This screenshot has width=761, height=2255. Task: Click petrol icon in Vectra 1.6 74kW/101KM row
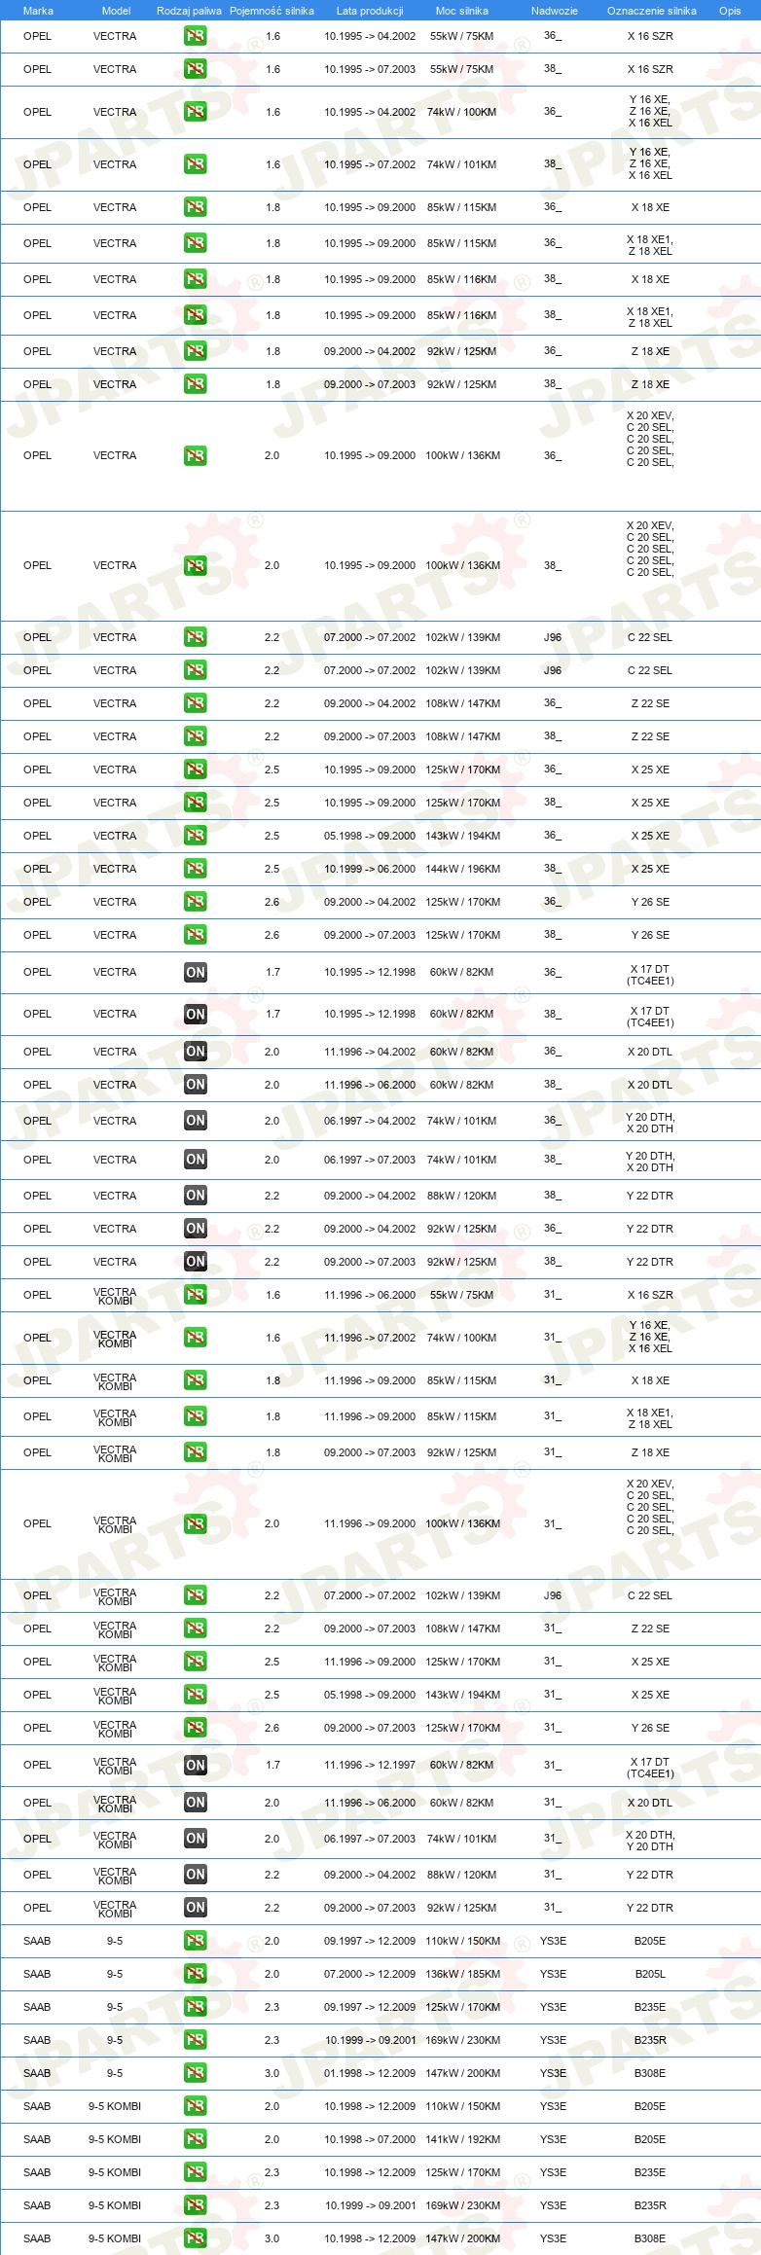pyautogui.click(x=196, y=164)
